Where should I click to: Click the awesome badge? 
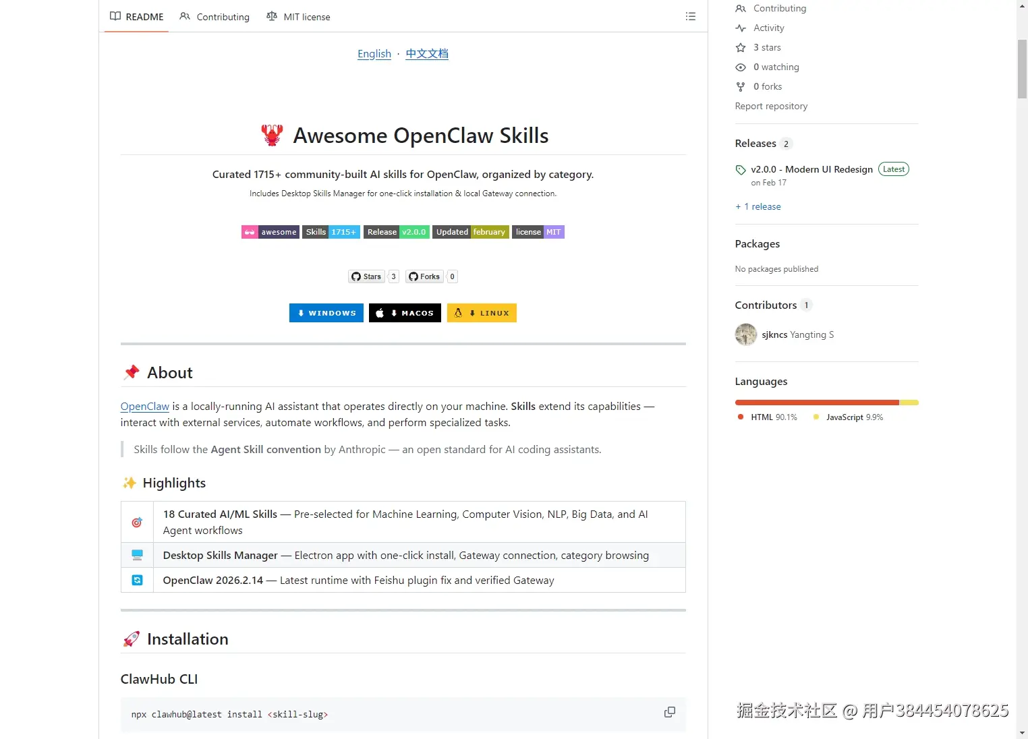coord(270,232)
